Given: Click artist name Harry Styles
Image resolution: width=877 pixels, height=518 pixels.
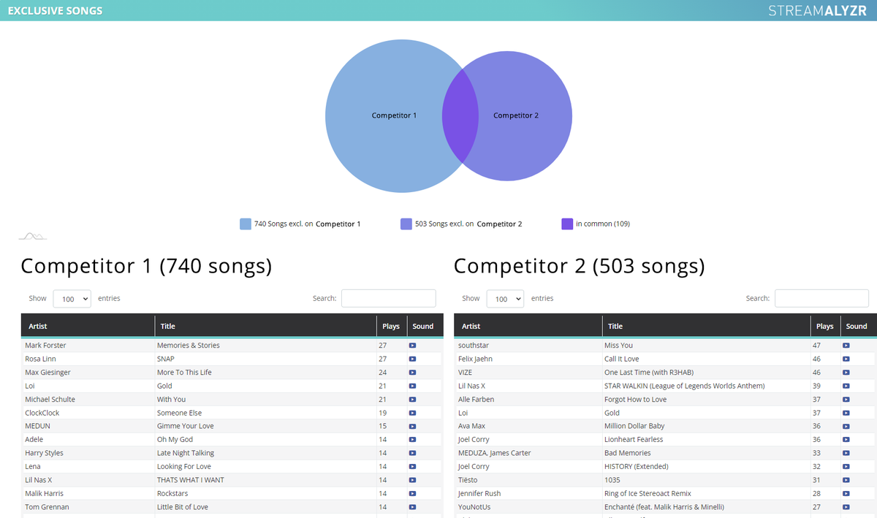Looking at the screenshot, I should [44, 453].
